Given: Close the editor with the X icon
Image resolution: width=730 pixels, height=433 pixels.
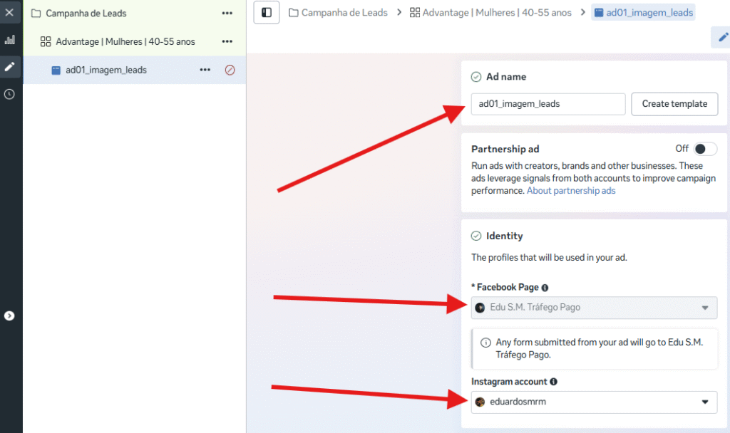Looking at the screenshot, I should (x=9, y=13).
